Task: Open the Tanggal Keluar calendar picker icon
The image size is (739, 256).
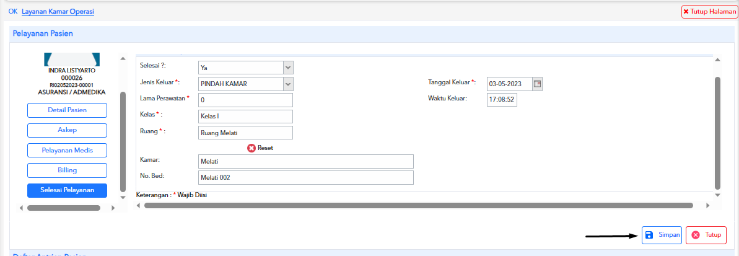Action: (x=537, y=84)
